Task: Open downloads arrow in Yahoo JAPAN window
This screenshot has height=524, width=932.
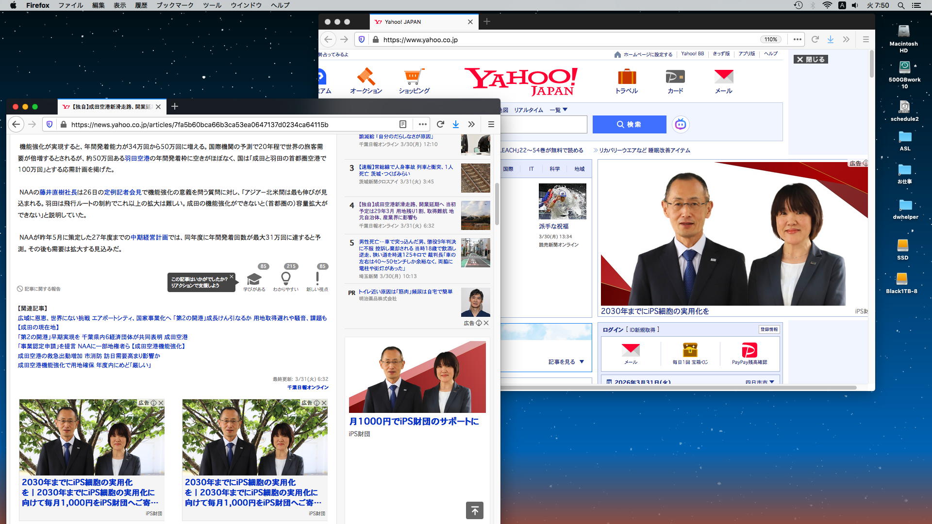Action: click(x=831, y=39)
